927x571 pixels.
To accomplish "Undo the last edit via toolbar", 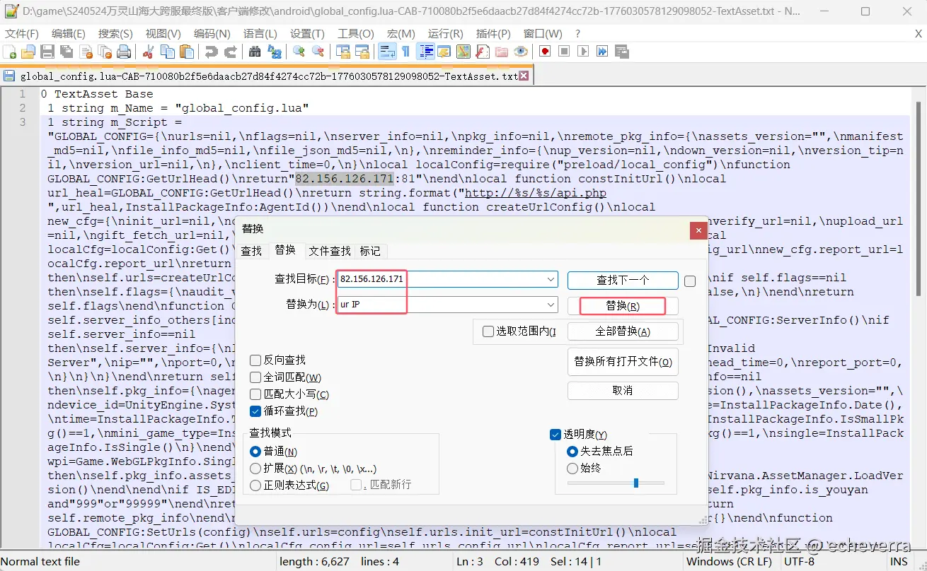I will coord(212,52).
